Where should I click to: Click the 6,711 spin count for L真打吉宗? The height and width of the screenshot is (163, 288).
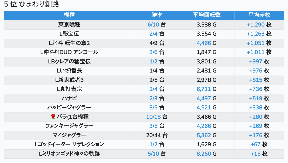click(x=204, y=89)
